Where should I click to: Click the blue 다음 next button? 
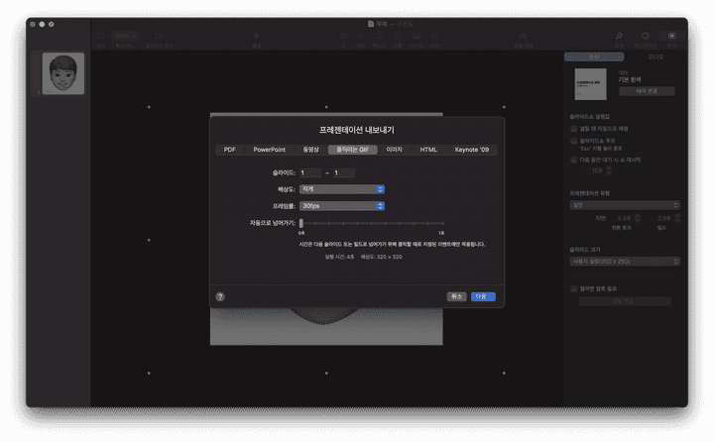[482, 296]
